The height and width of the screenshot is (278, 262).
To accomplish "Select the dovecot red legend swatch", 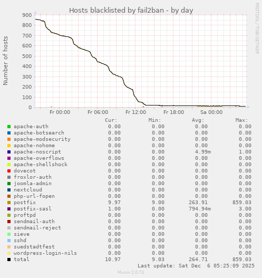I will (9, 171).
